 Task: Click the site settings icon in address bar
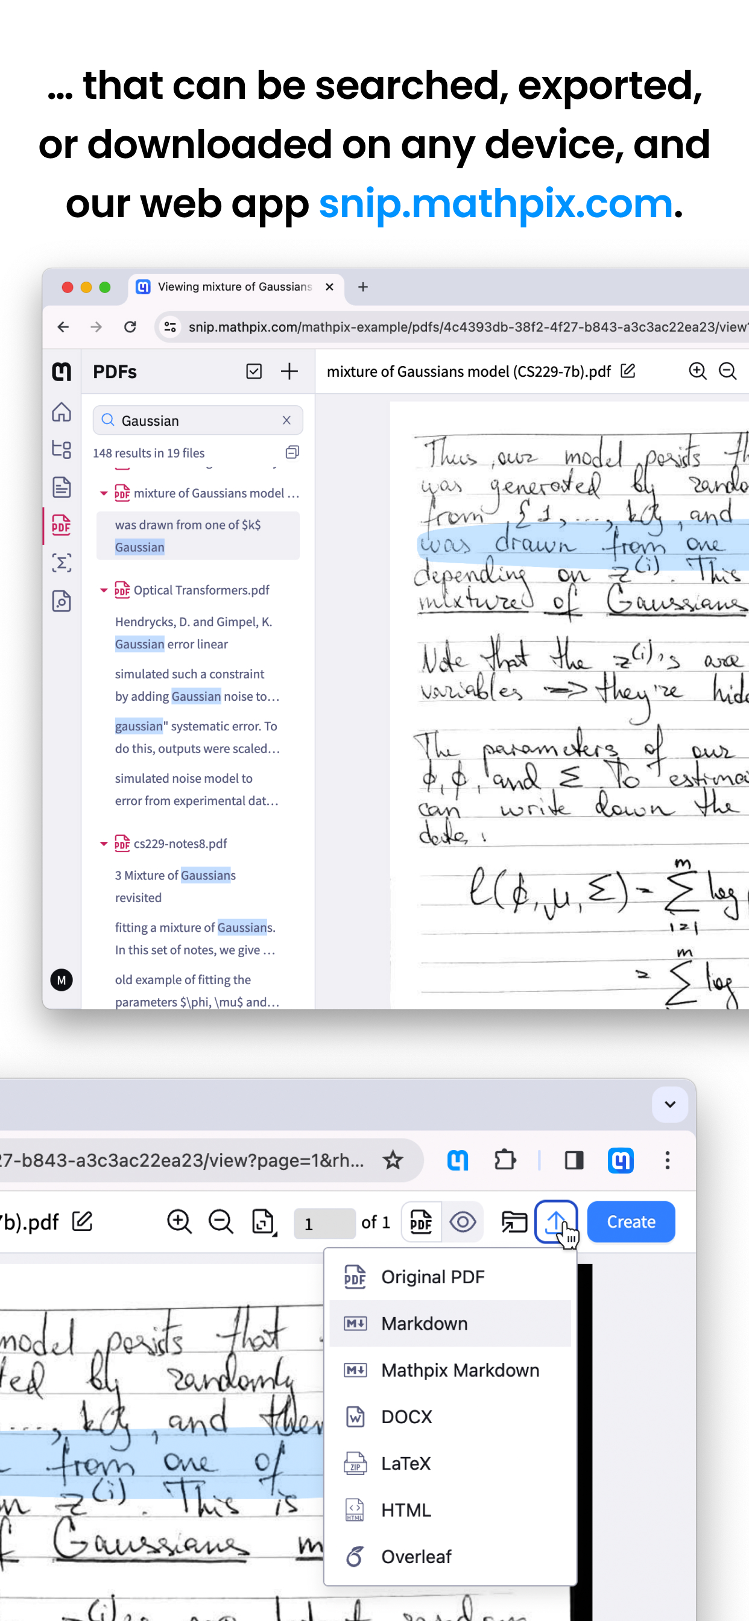coord(170,327)
